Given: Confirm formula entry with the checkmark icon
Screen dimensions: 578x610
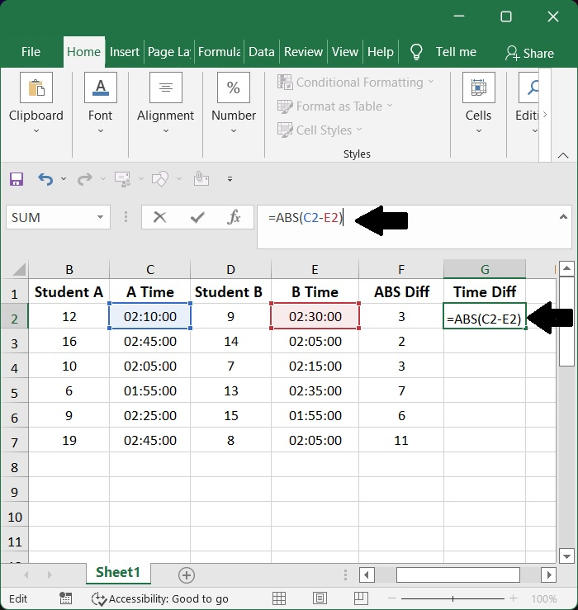Looking at the screenshot, I should click(197, 217).
